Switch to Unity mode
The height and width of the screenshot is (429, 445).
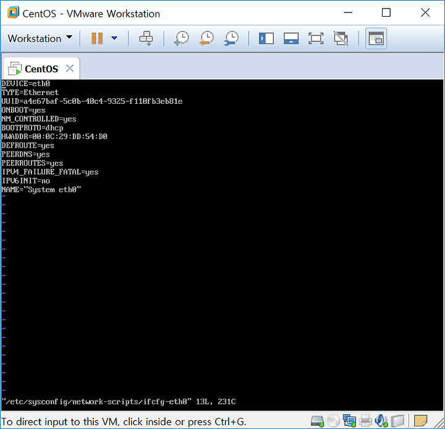coord(341,38)
